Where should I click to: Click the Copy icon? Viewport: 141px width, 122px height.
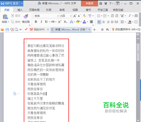point(12,22)
